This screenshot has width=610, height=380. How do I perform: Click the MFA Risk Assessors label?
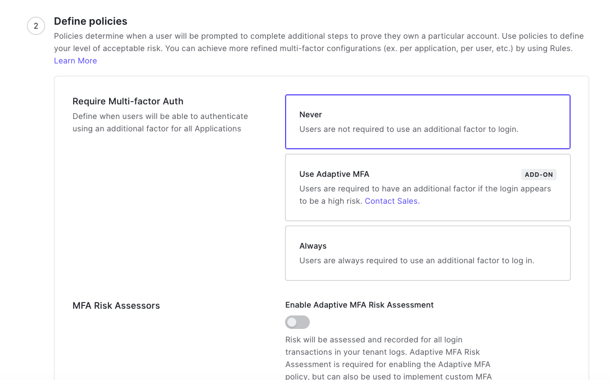point(116,305)
